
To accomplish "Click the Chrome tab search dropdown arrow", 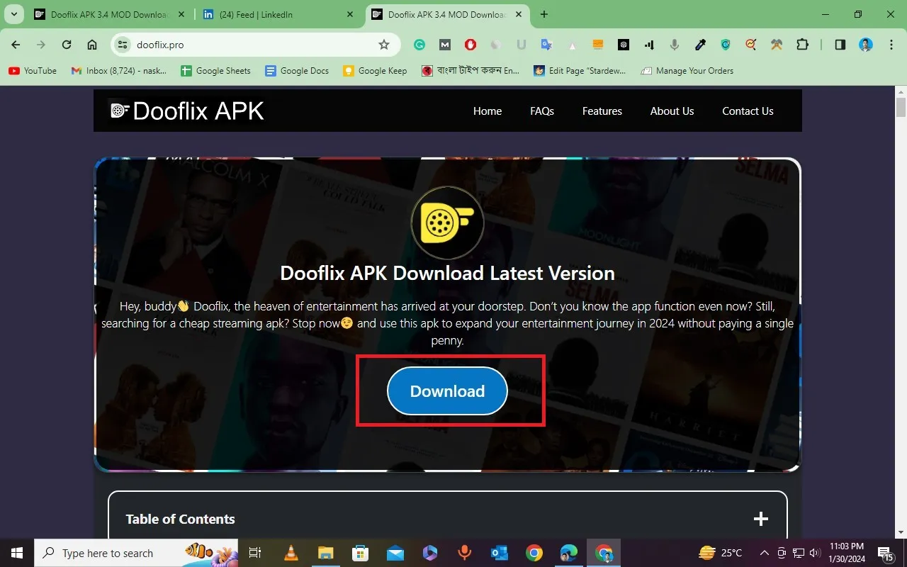I will tap(13, 14).
